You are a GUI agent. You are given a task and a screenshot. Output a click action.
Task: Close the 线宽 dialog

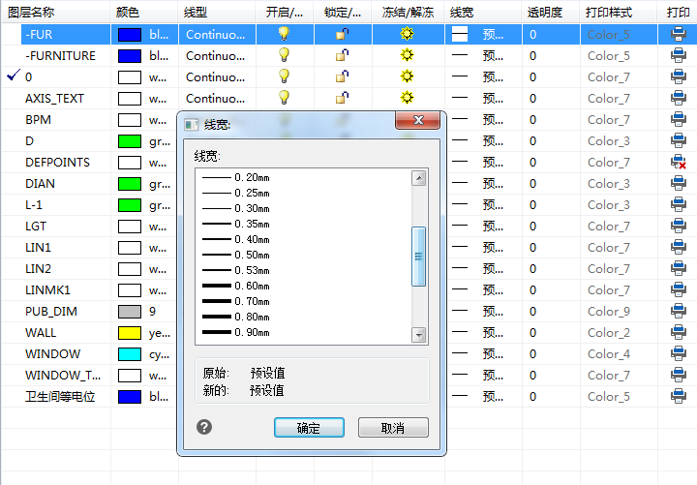click(418, 120)
